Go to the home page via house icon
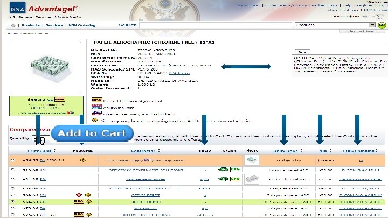 (13, 25)
